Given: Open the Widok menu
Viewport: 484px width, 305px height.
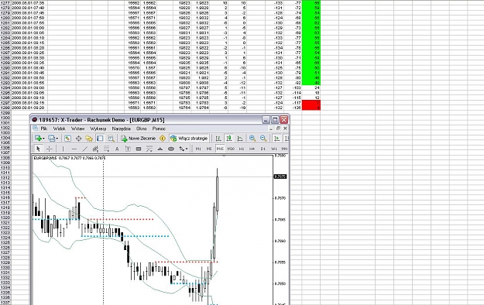Looking at the screenshot, I should 59,129.
